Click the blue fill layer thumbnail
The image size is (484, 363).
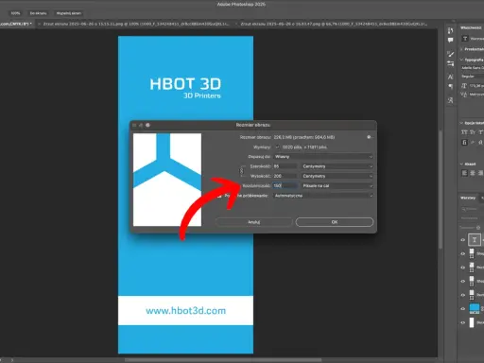[x=475, y=308]
